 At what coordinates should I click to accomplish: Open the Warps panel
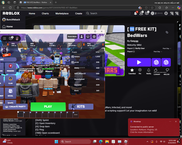coord(11,102)
